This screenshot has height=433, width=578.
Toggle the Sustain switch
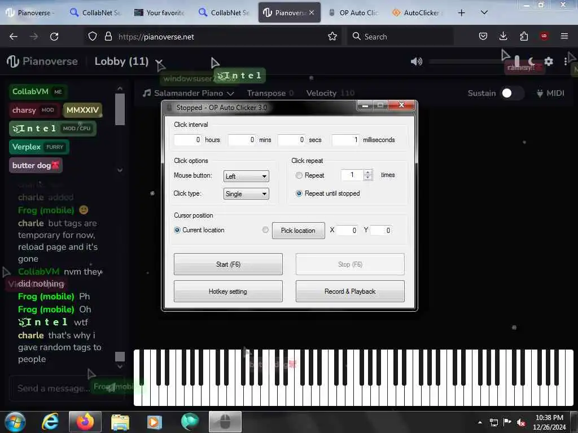tap(512, 93)
